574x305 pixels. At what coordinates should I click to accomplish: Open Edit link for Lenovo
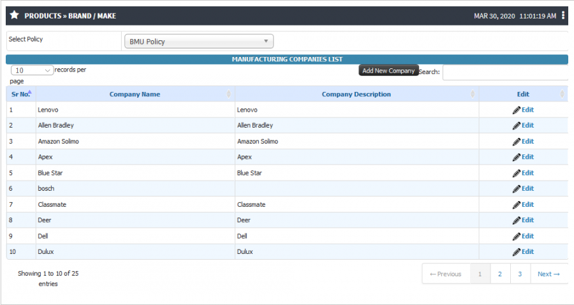pos(527,110)
